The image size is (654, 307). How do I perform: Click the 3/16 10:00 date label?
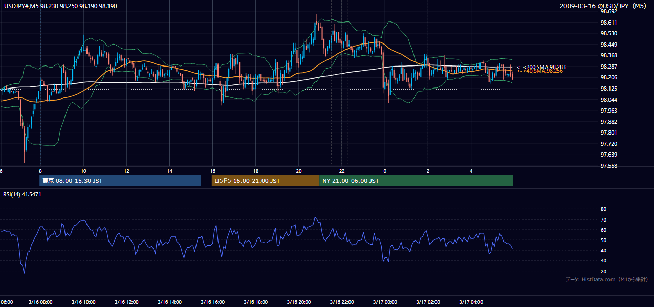click(83, 302)
